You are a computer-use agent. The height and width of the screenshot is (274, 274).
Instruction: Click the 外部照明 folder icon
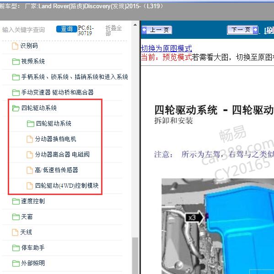point(16,263)
